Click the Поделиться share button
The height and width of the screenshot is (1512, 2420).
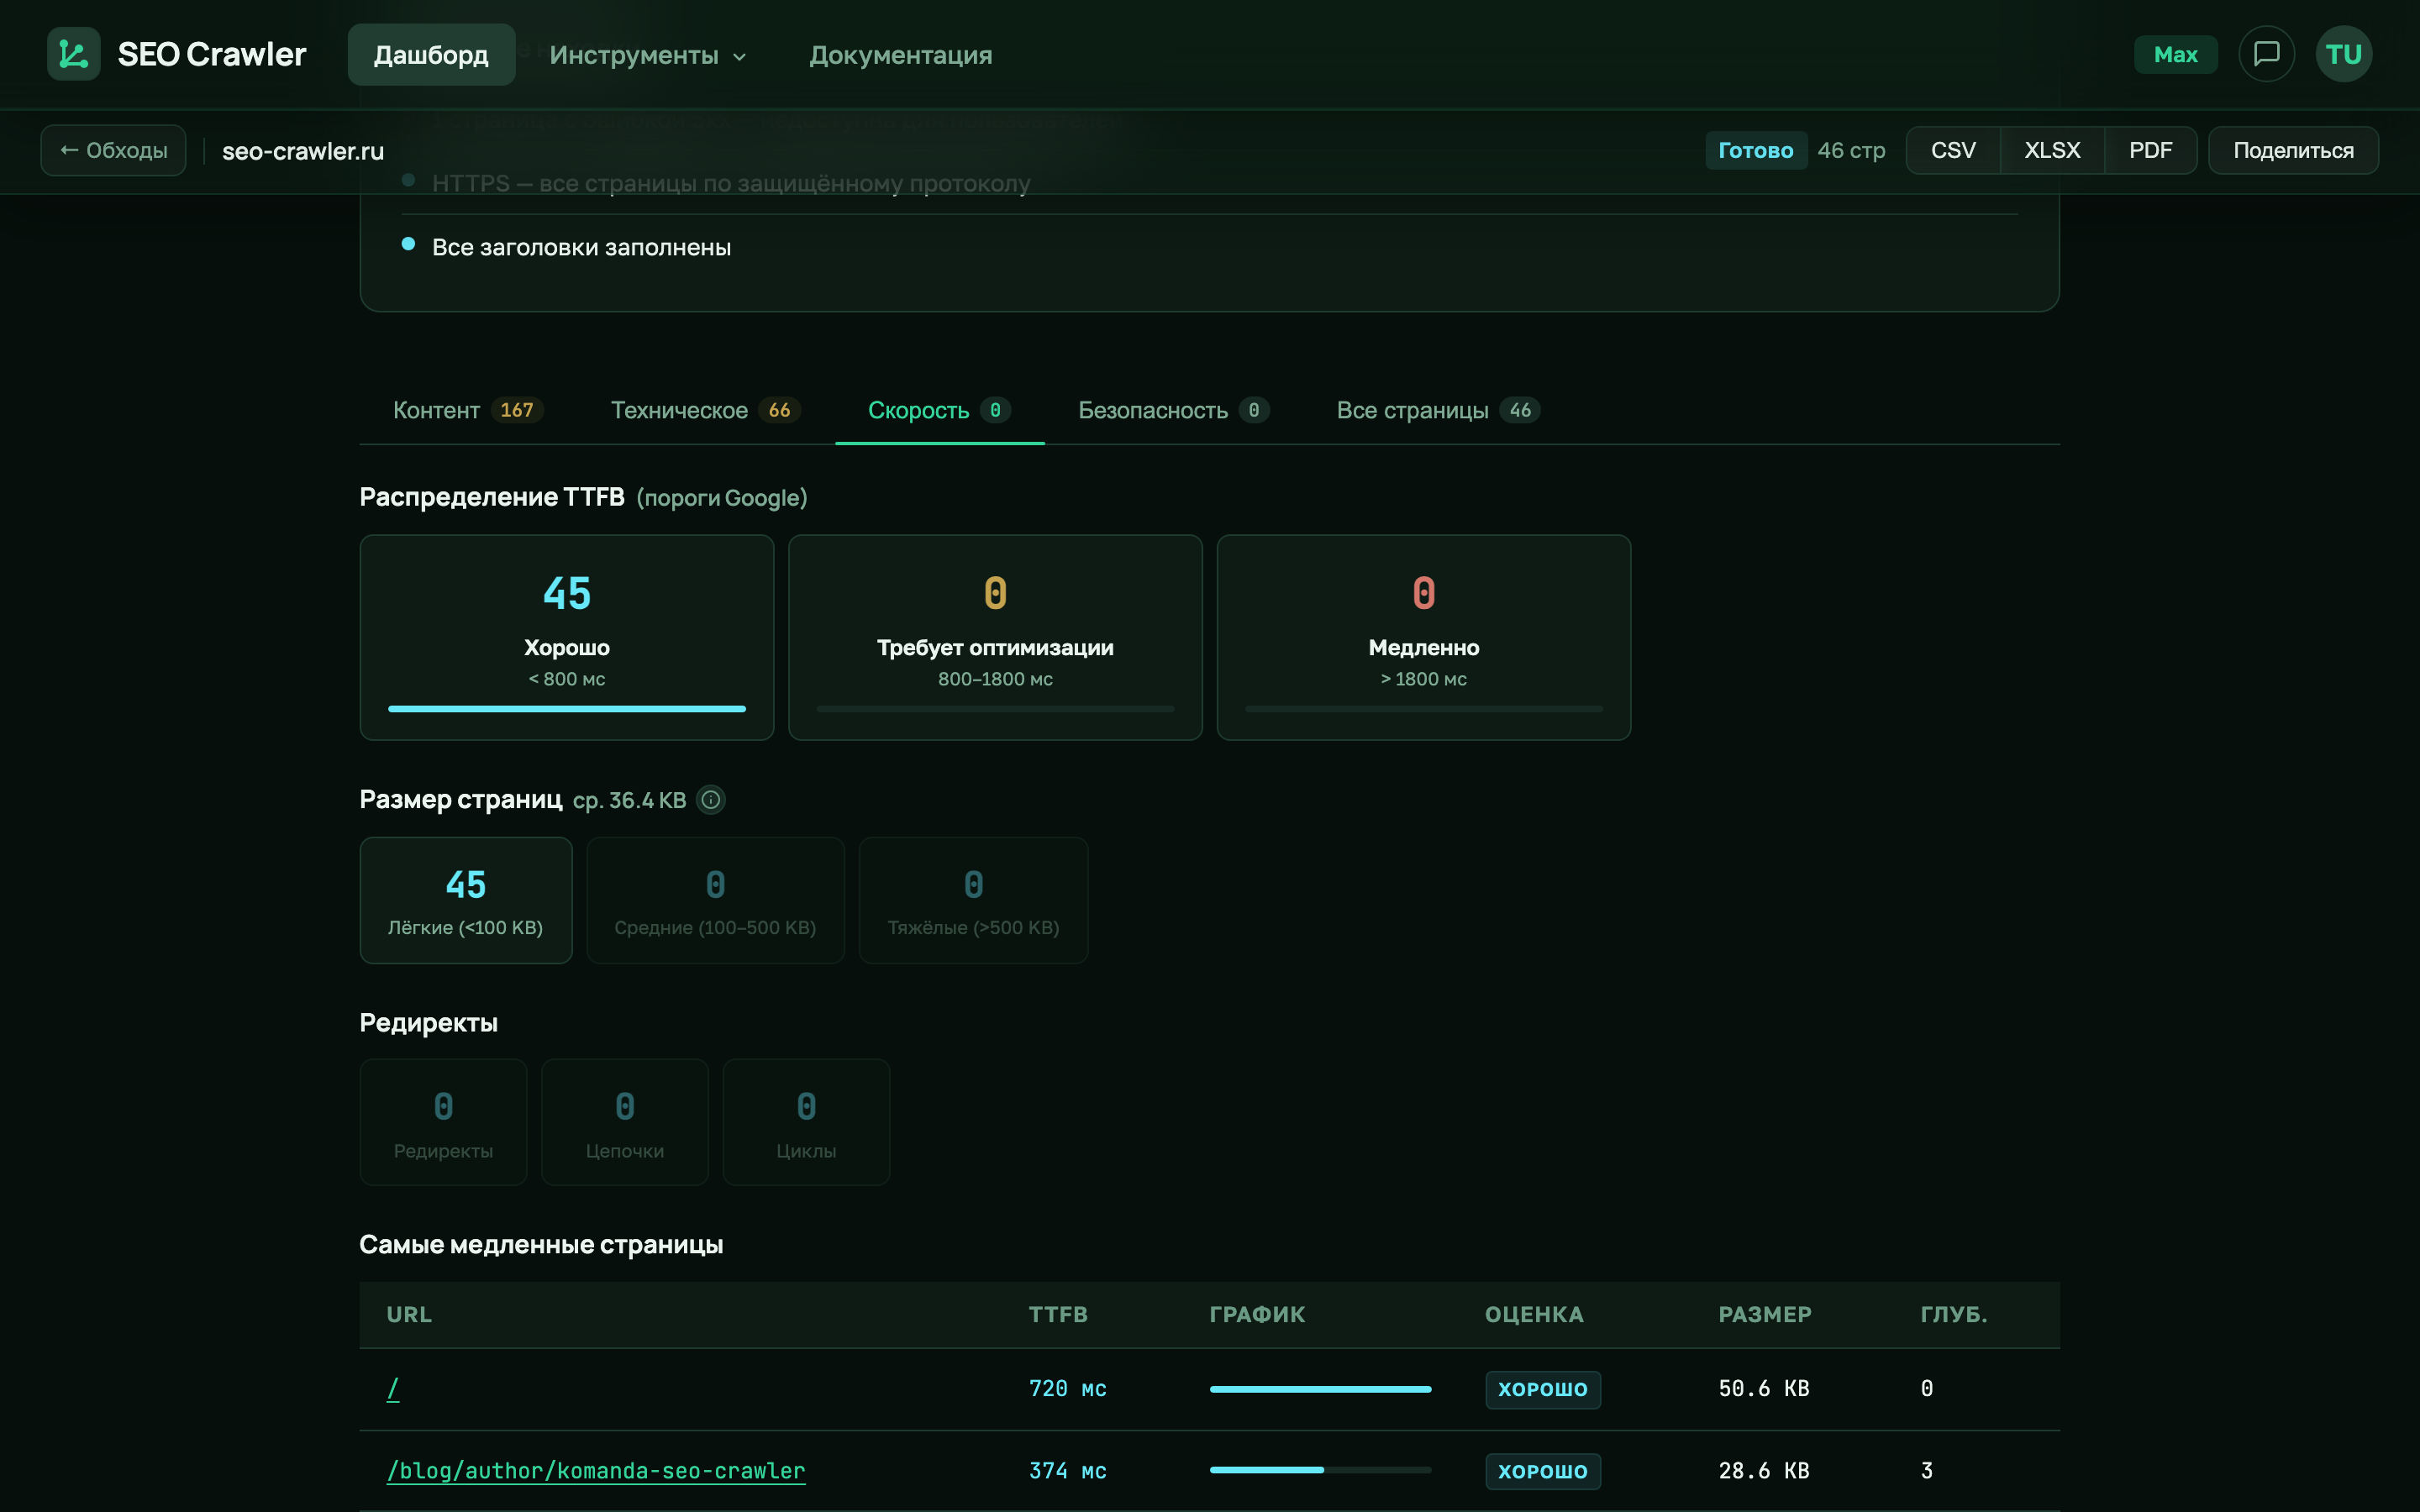(2293, 150)
